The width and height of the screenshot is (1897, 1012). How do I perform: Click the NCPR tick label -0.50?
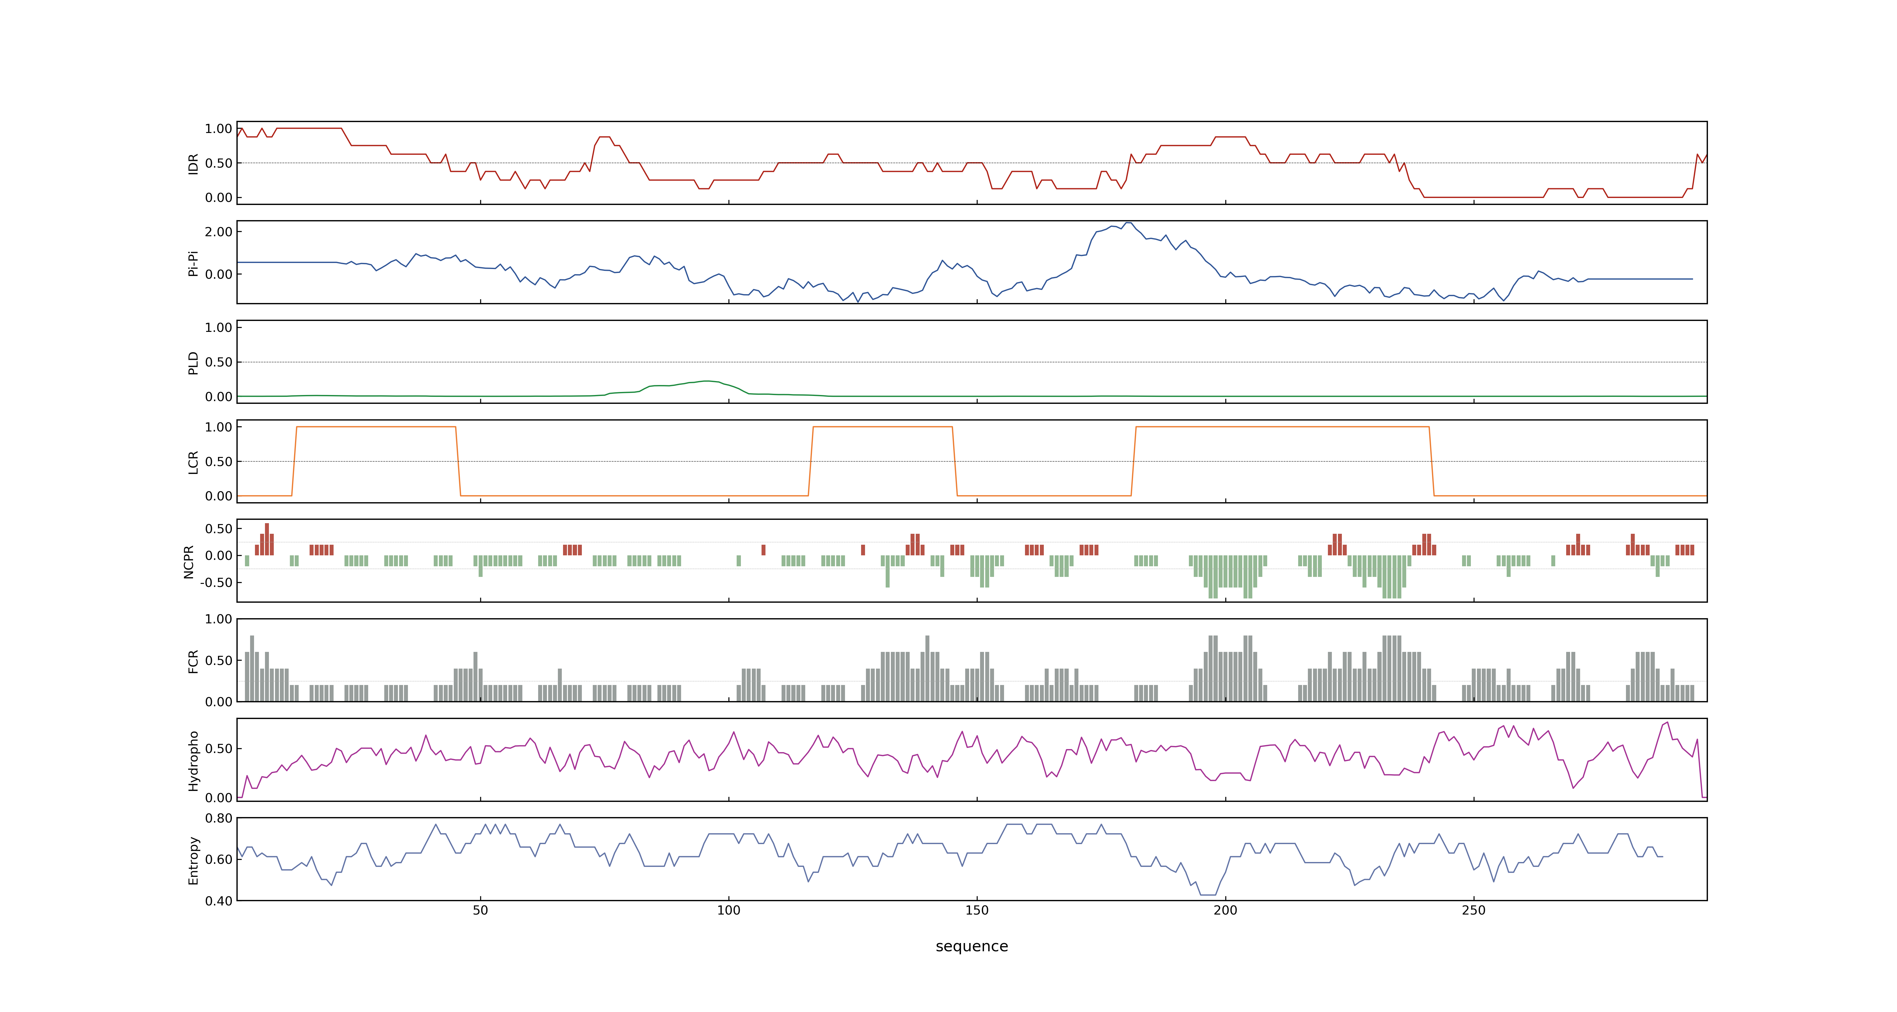tap(216, 583)
